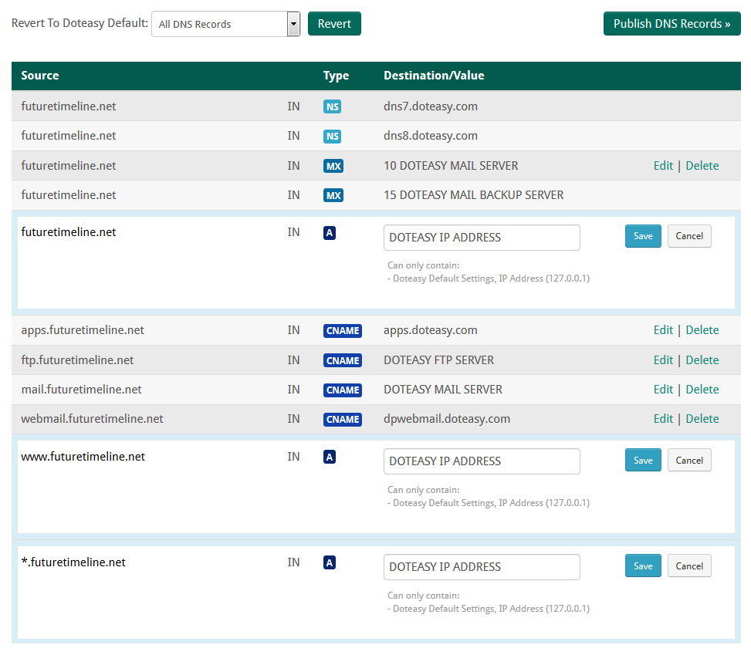
Task: Click IP address field for futuretimeline.net A record
Action: [482, 238]
